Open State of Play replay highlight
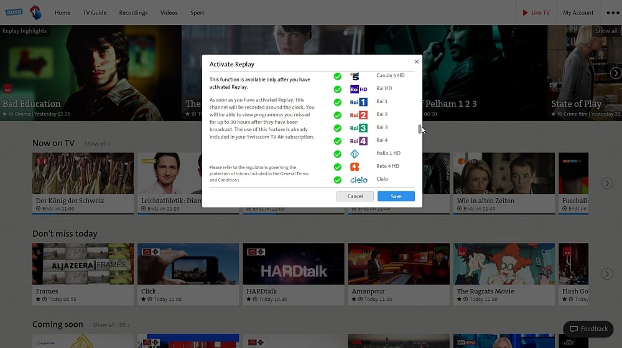The height and width of the screenshot is (348, 622). 585,73
